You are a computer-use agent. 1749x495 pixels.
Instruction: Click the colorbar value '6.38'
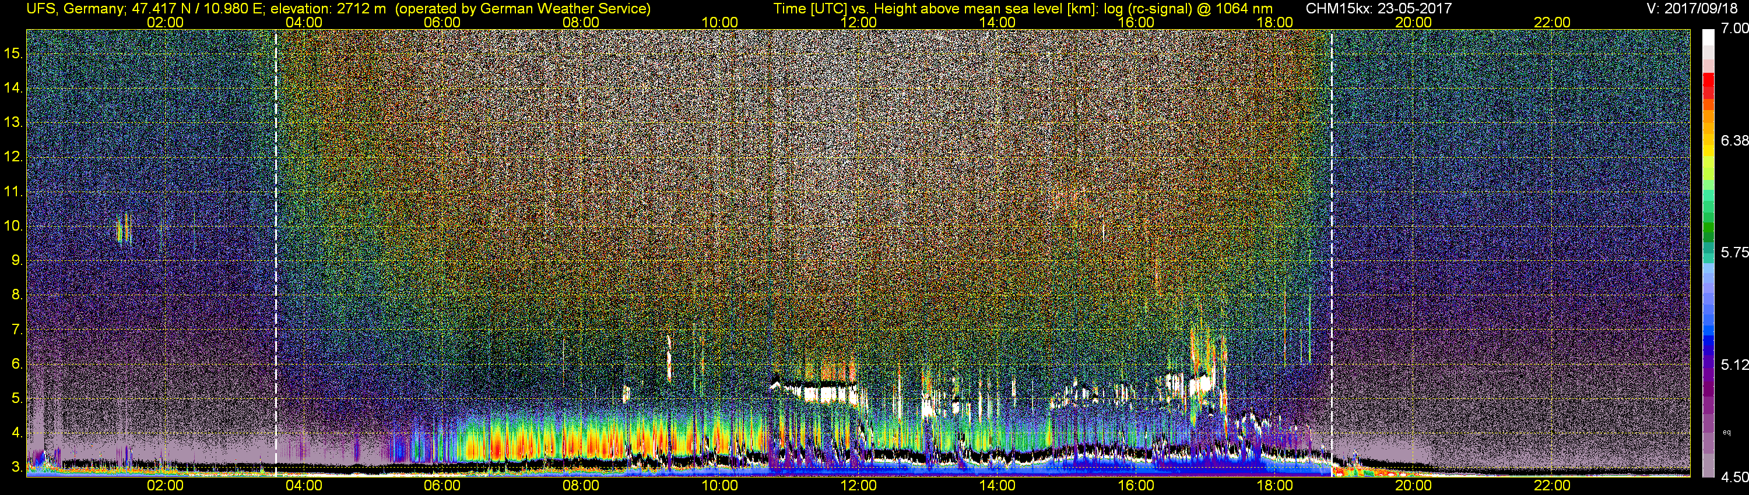(1734, 140)
